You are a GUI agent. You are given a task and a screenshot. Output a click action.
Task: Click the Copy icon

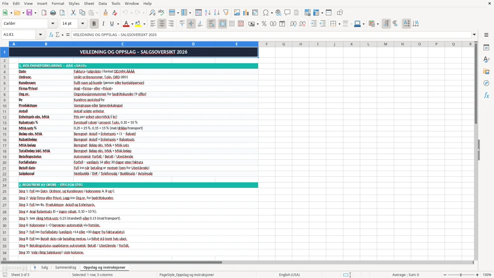(82, 13)
